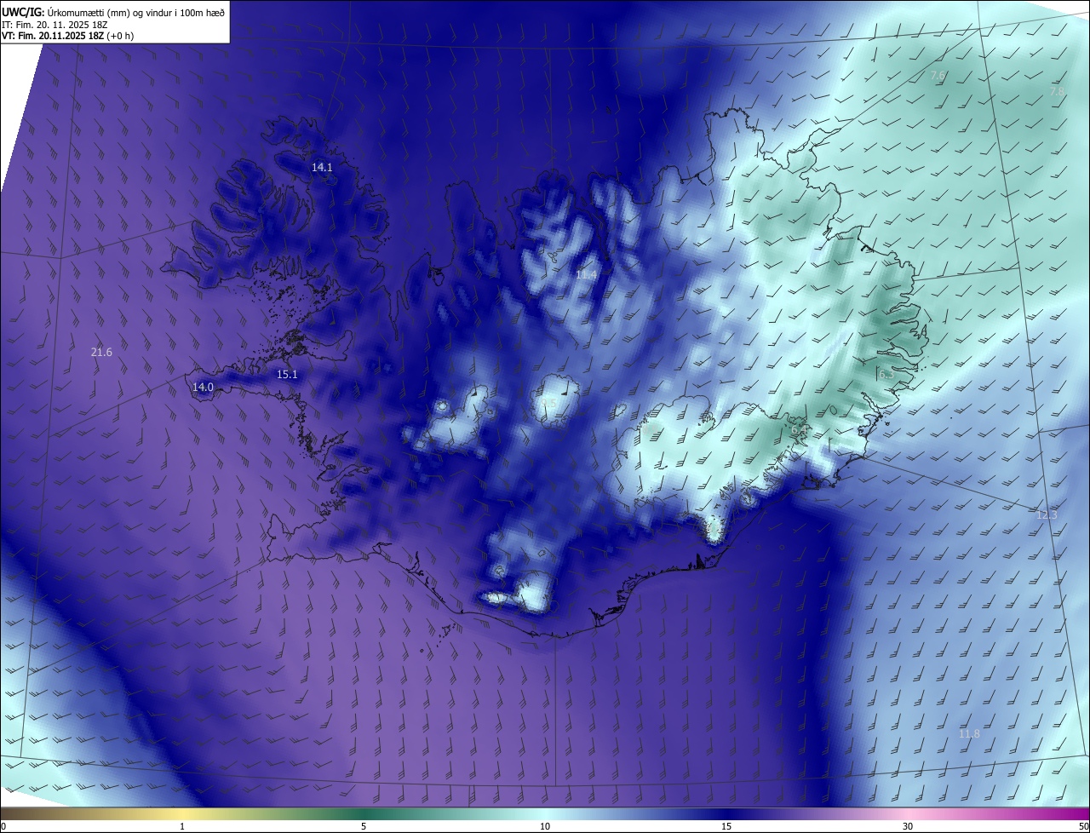Click the 14.1 value over the Westfjords

(322, 168)
